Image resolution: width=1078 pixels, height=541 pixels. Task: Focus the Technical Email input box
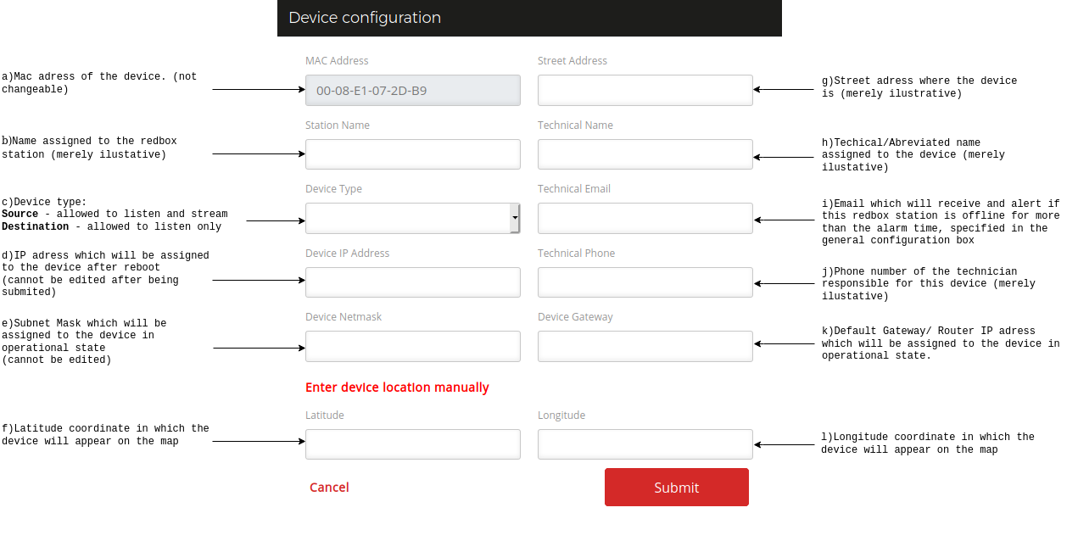coord(645,219)
